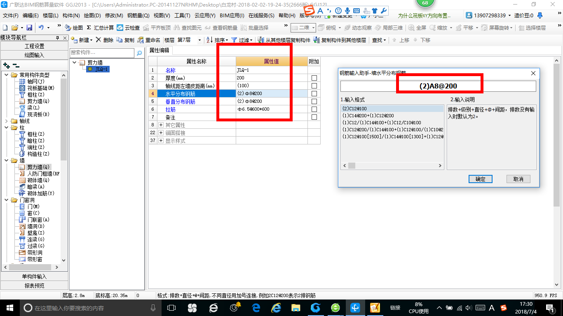Click the Undo arrow icon
The image size is (563, 316).
(x=41, y=28)
